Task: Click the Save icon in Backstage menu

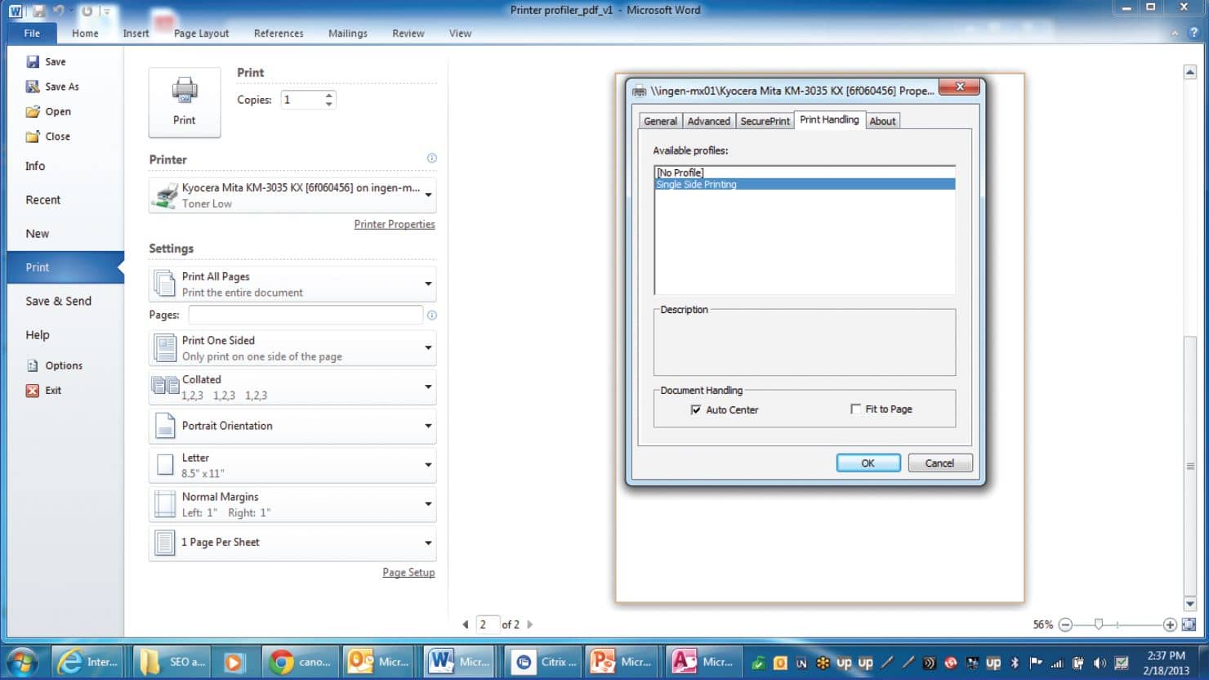Action: 33,61
